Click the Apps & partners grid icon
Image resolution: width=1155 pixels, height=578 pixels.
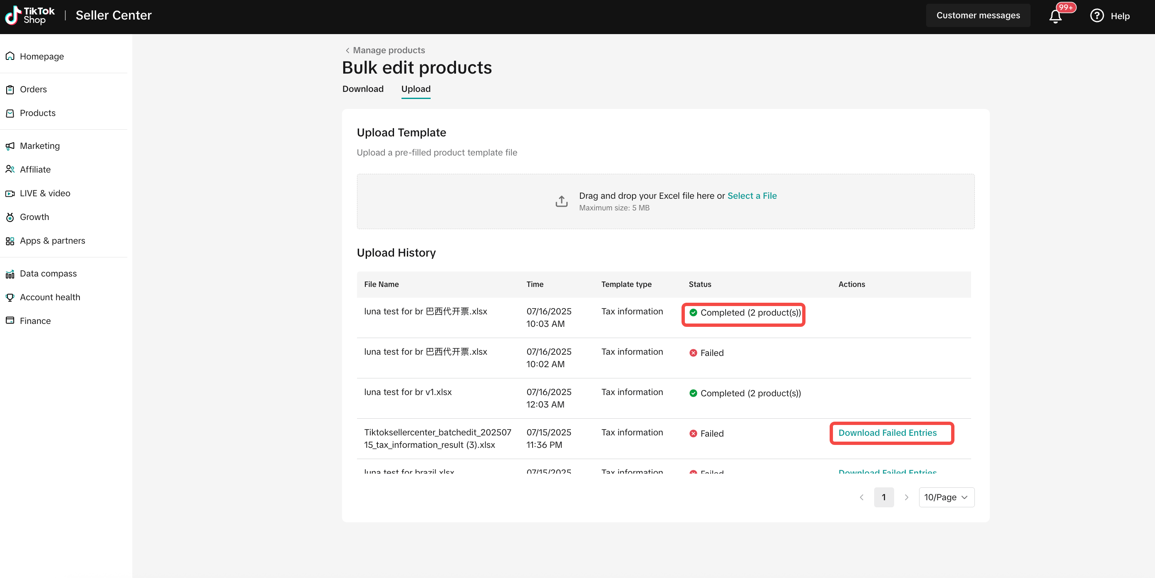10,241
